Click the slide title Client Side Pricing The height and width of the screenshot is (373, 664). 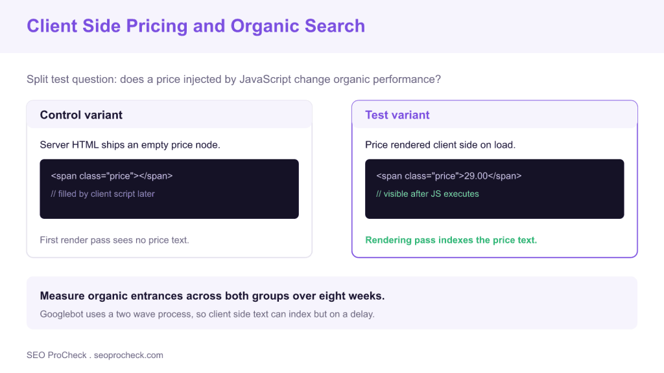196,26
